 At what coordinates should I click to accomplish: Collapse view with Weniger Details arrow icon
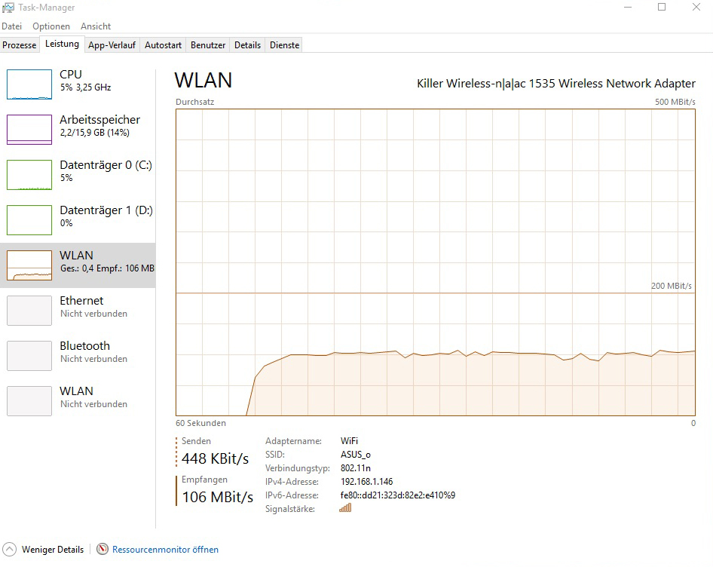[x=10, y=549]
